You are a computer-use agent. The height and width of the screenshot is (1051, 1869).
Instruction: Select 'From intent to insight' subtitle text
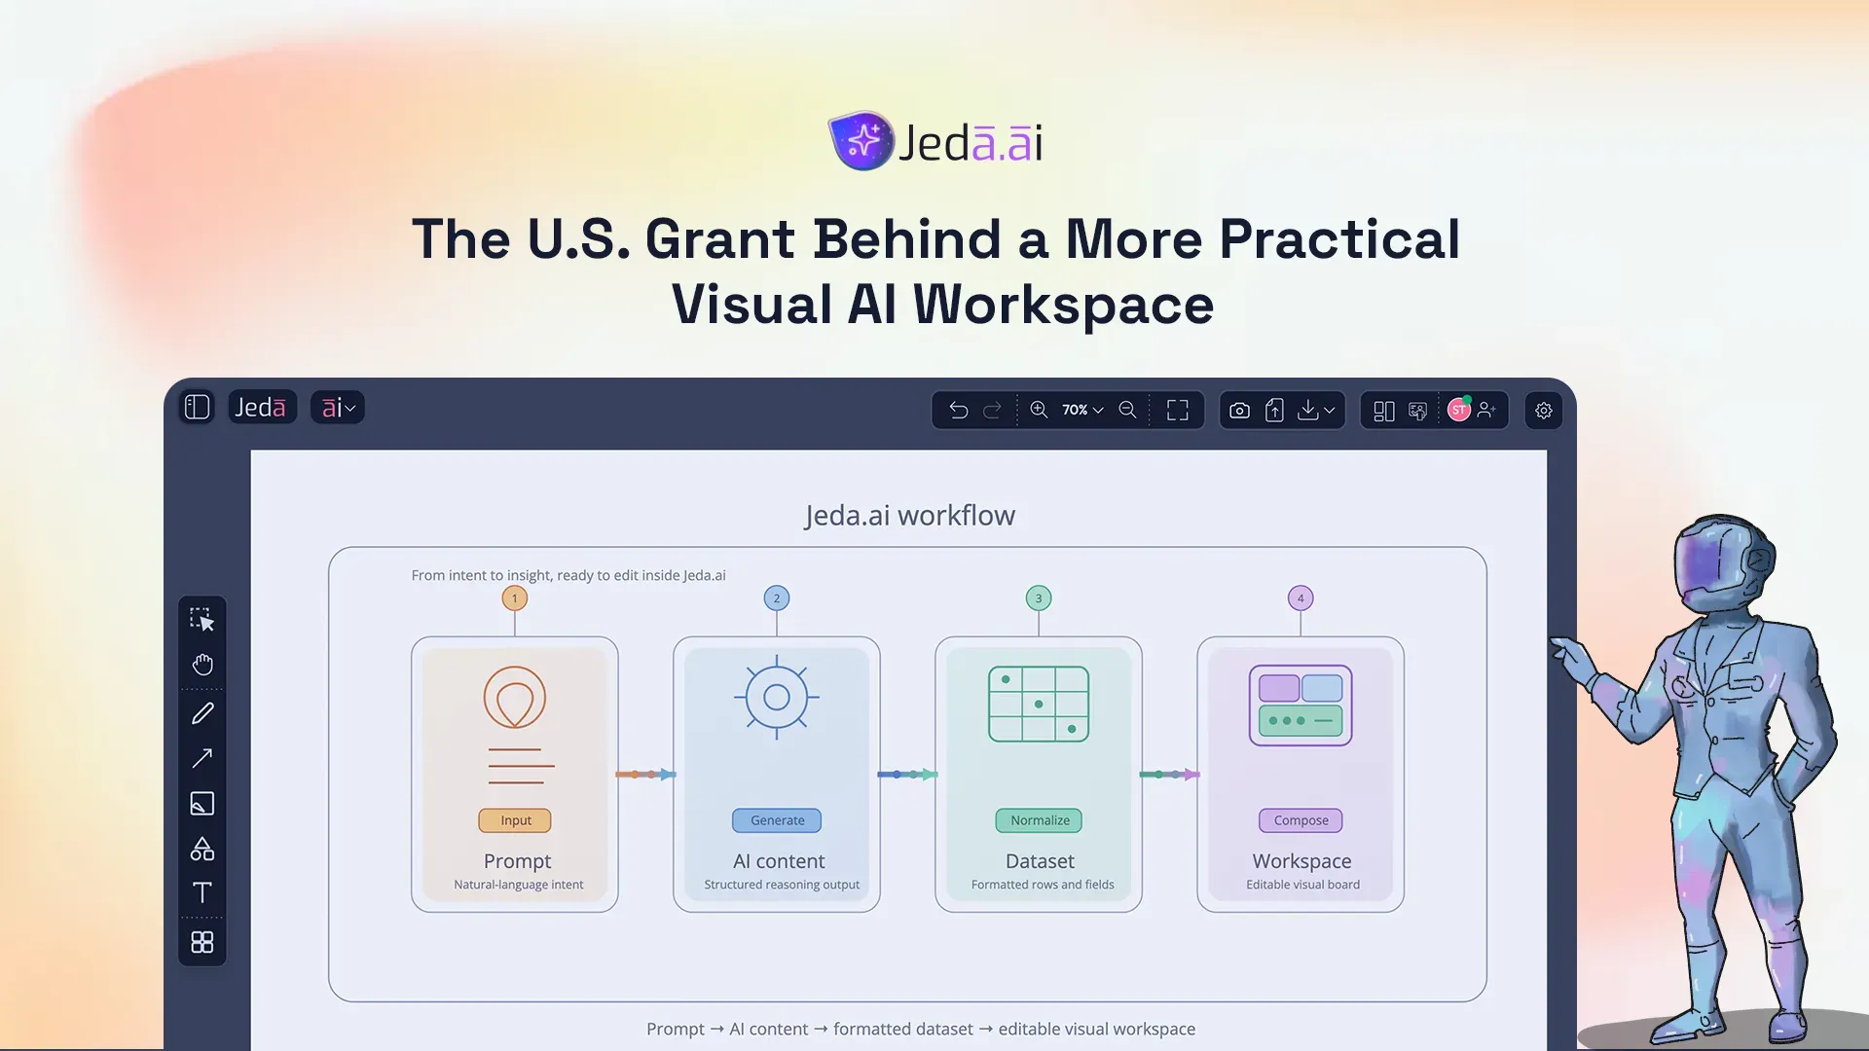[568, 575]
